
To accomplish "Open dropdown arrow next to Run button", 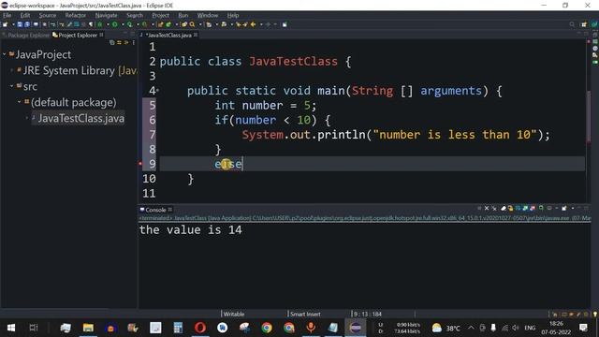I will click(x=123, y=24).
